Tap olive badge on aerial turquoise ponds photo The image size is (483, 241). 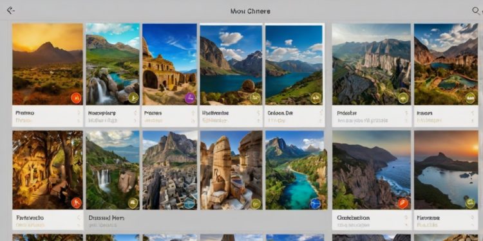(x=470, y=98)
